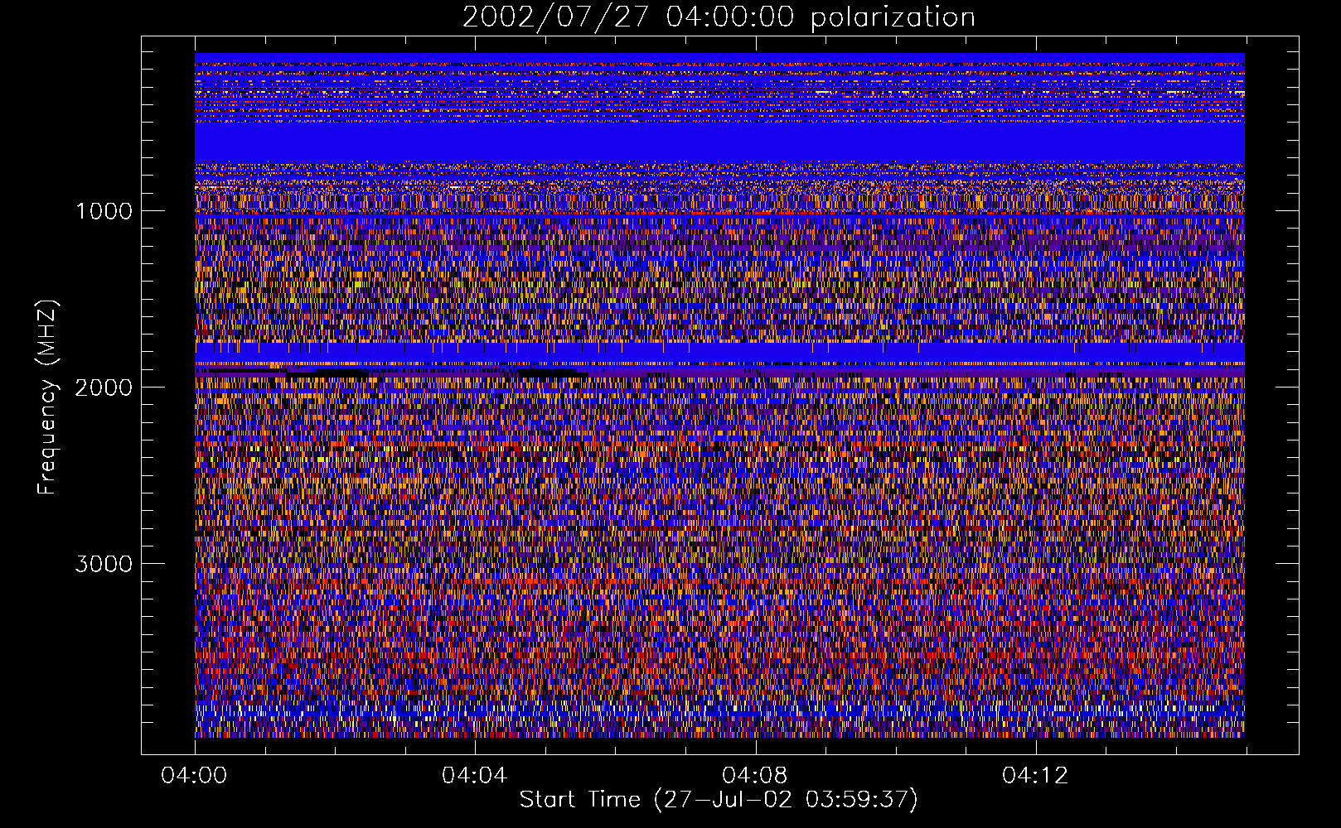The width and height of the screenshot is (1341, 828).
Task: Click the 'Start Time (27-Jul-02 03:59:37)' label
Action: click(x=719, y=800)
